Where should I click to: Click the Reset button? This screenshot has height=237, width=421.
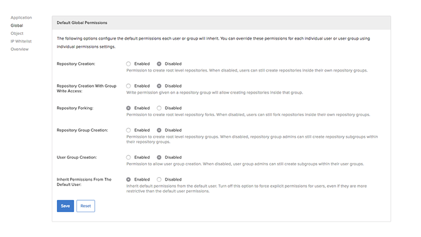85,206
